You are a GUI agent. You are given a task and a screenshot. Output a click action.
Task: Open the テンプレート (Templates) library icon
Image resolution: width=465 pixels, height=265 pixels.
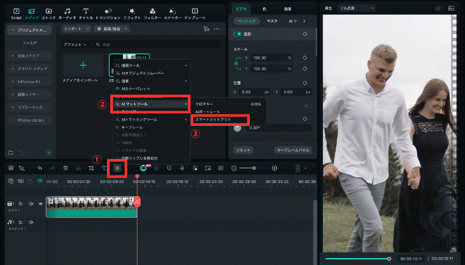[195, 11]
